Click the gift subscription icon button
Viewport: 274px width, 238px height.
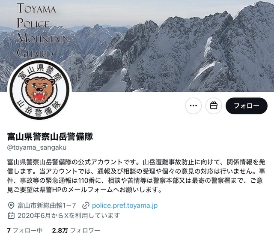[x=214, y=106]
